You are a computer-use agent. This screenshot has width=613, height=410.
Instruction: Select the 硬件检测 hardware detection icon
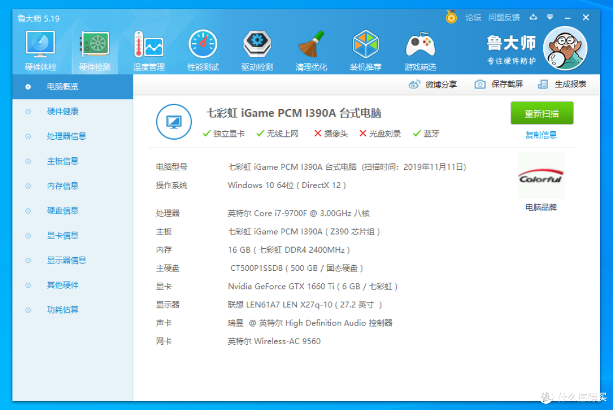95,51
